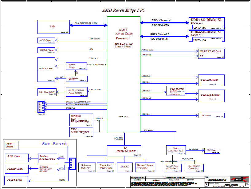Screen dimensions: 251x189
Task: Select the "HP_OUTR/L" signal label
Action: [x=194, y=149]
